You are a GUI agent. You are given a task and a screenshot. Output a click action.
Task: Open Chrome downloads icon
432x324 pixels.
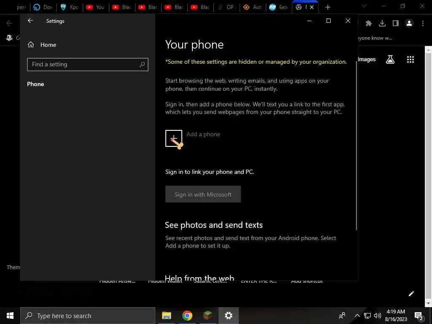click(382, 24)
